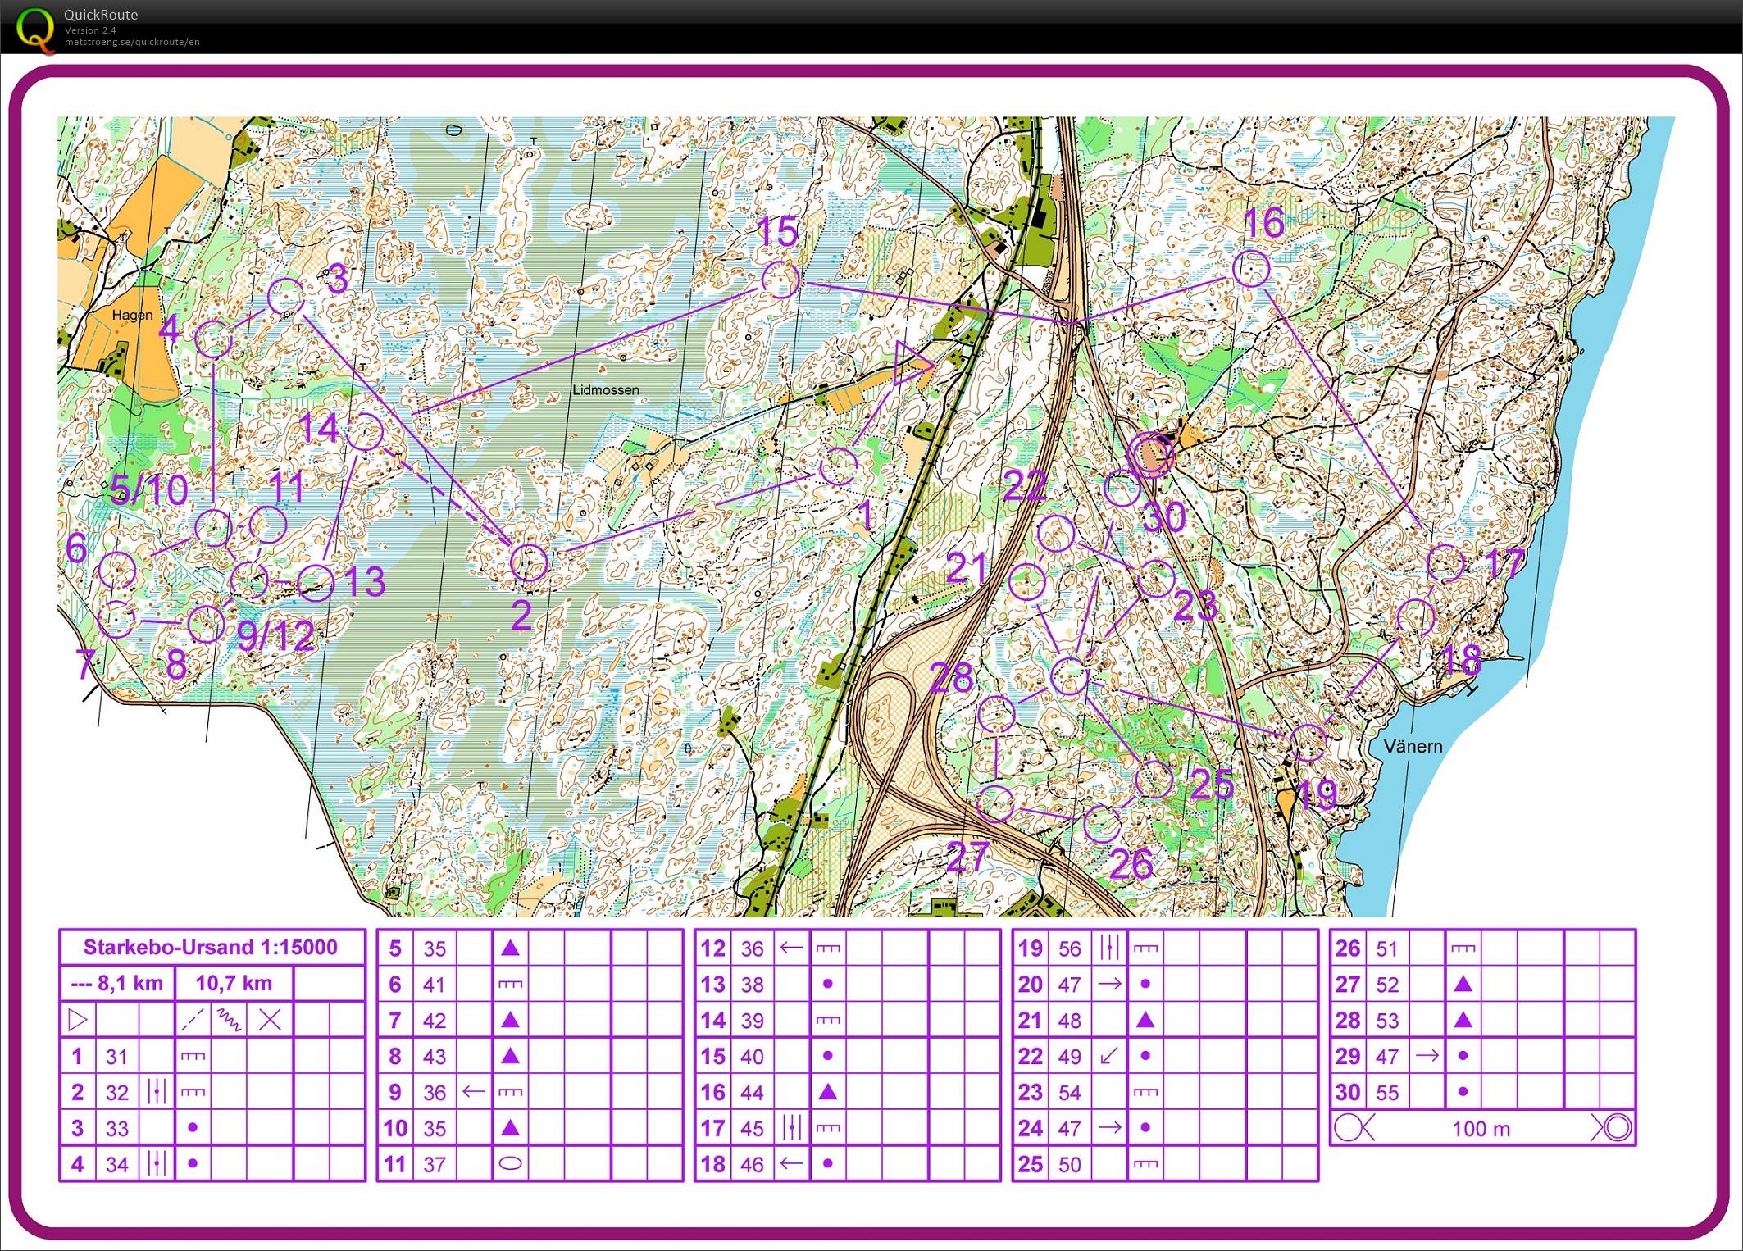Image resolution: width=1743 pixels, height=1251 pixels.
Task: Click the control 28 number on the map
Action: [951, 678]
